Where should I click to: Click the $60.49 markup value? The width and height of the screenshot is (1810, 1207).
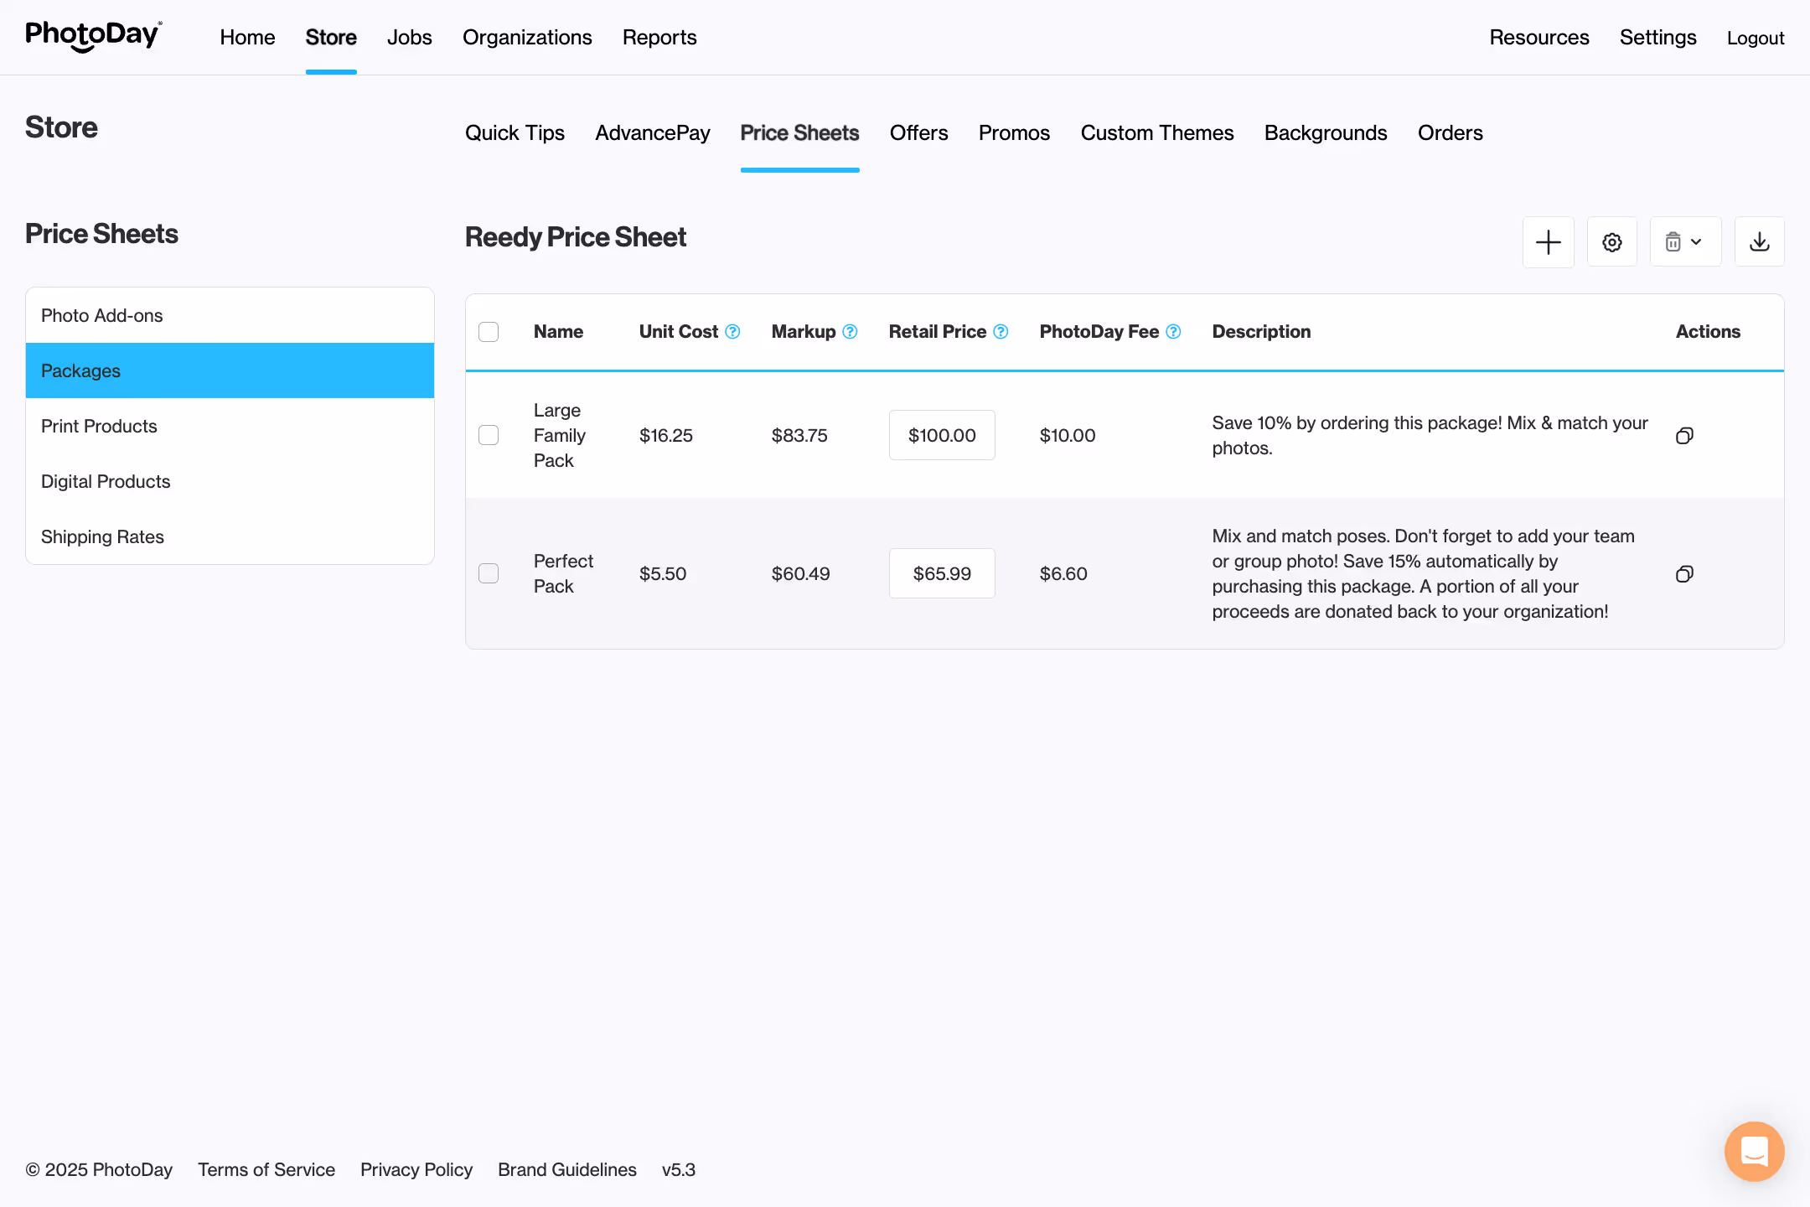click(801, 573)
